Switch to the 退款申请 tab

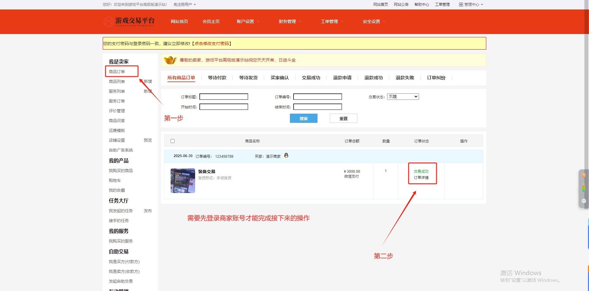tap(342, 78)
